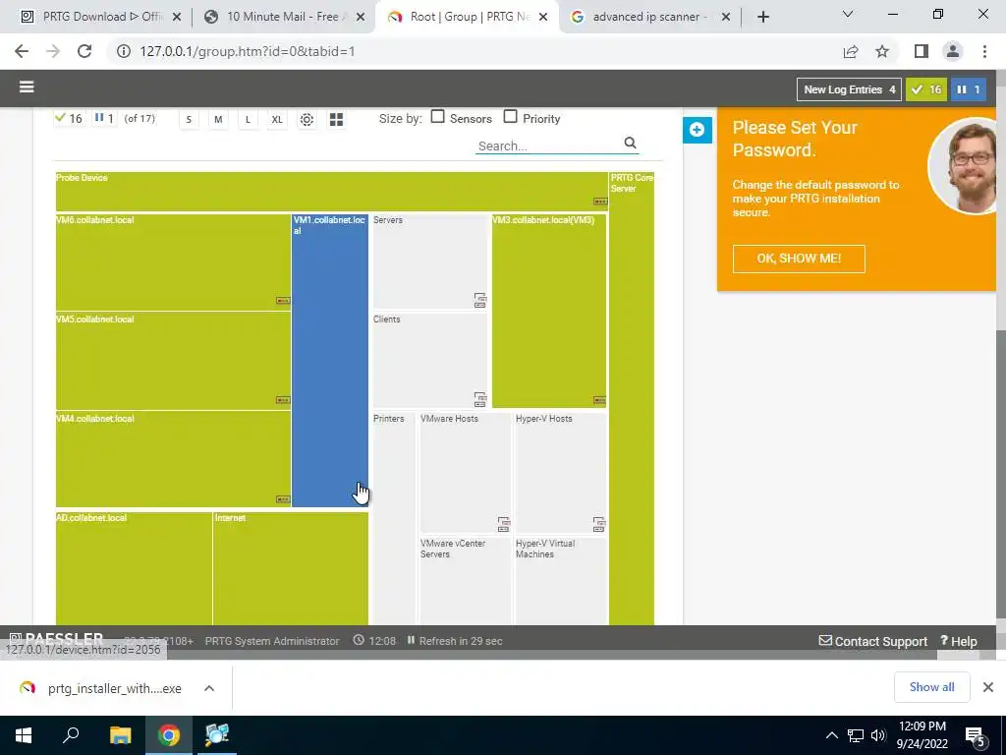Open the green 16 up-sensors status badge

tap(926, 89)
